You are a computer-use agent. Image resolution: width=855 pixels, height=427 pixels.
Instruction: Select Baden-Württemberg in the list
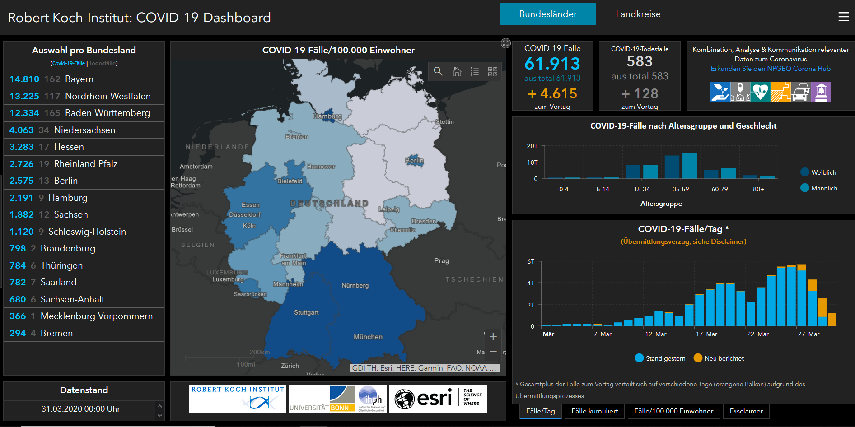[x=84, y=113]
